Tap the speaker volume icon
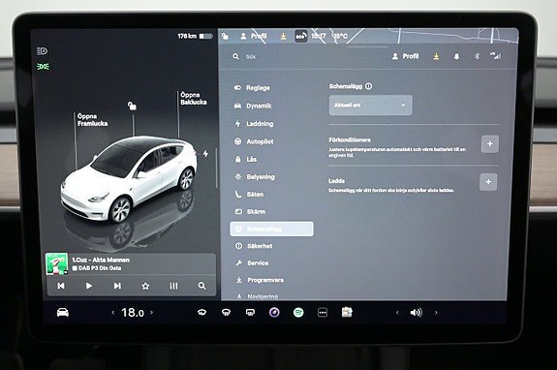The image size is (557, 370). (416, 313)
